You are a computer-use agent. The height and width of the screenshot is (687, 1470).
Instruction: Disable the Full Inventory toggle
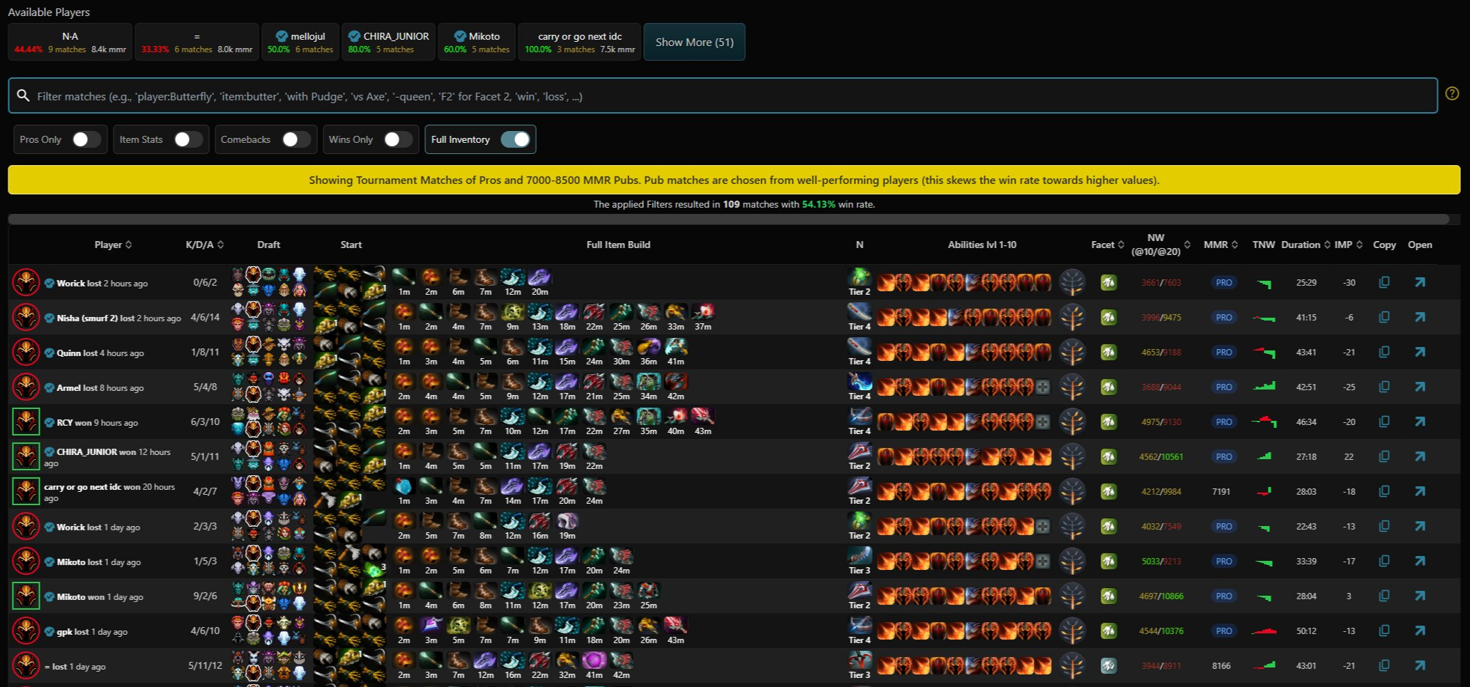click(515, 139)
